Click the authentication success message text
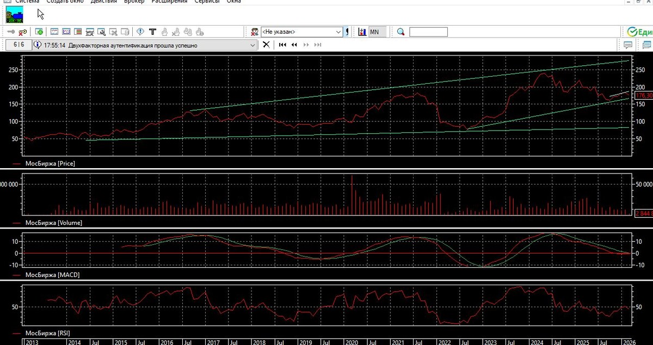653x345 pixels. (133, 45)
